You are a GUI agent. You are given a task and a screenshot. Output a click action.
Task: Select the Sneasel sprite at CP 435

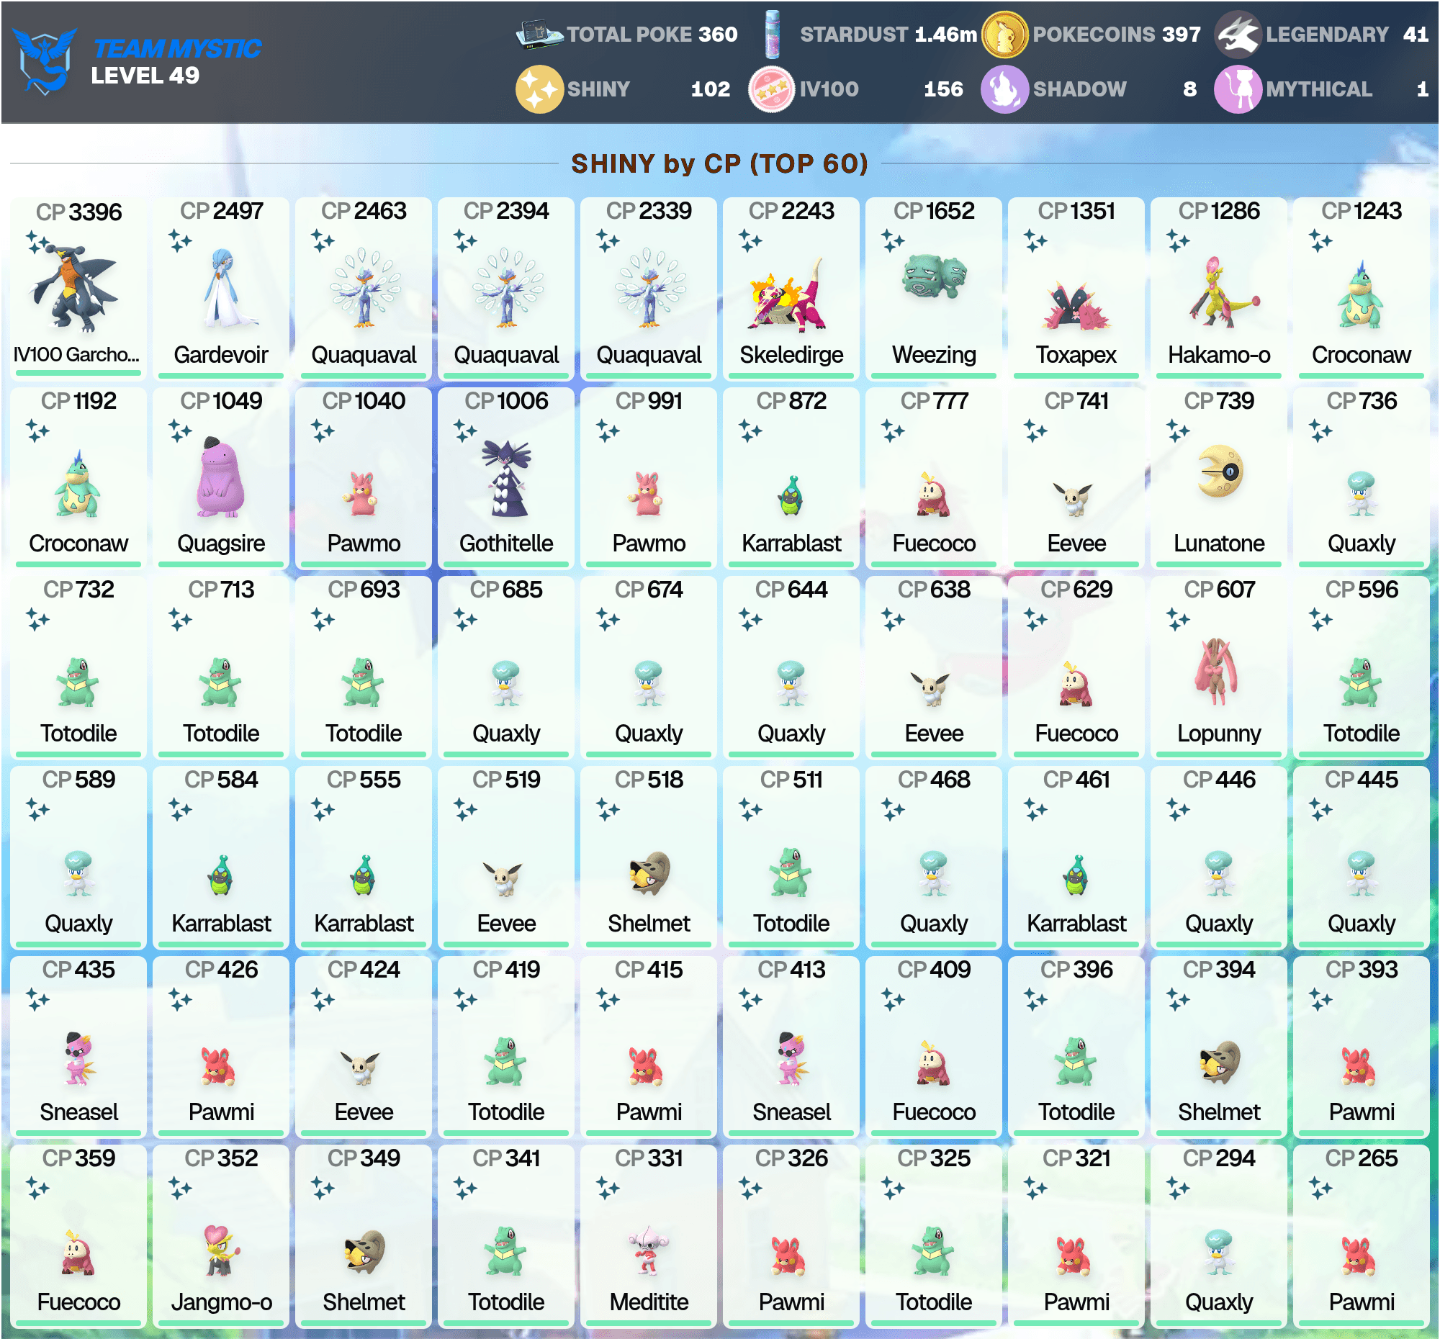click(x=78, y=1058)
